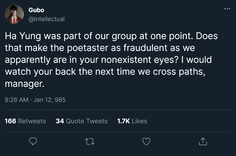Retweet this tweet using the arrows icon

pyautogui.click(x=90, y=142)
